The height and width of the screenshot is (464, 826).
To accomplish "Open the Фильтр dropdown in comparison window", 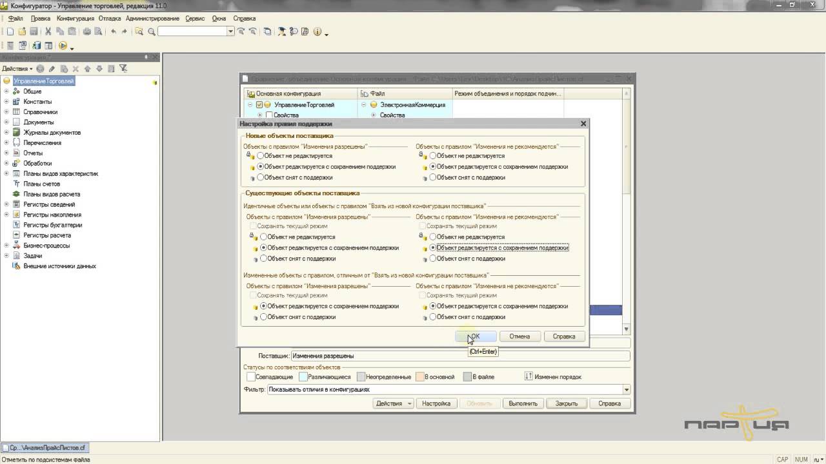I will pyautogui.click(x=627, y=390).
